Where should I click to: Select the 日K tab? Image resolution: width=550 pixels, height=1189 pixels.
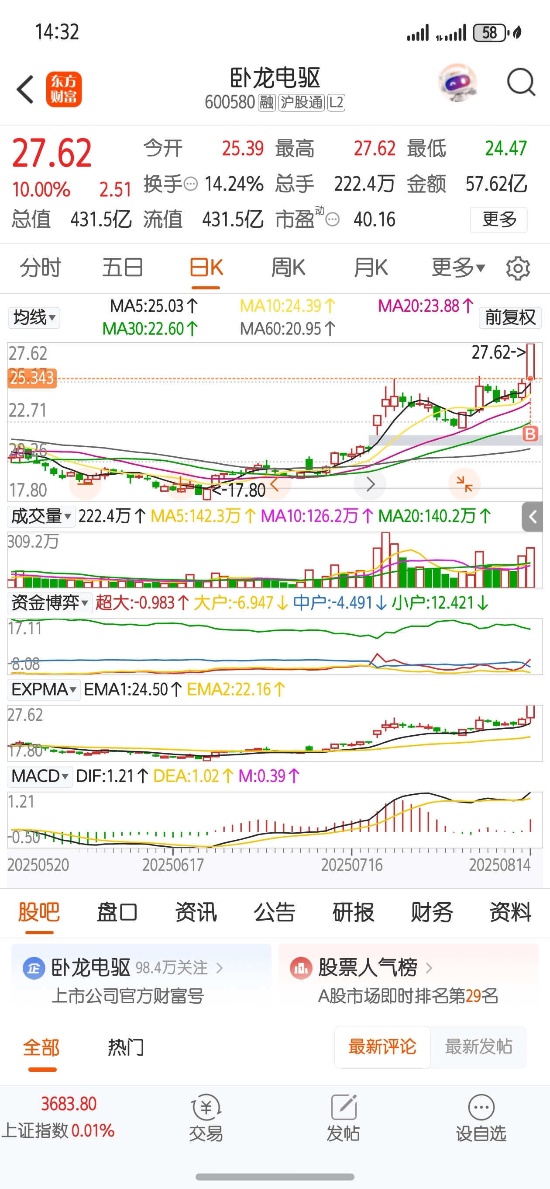(206, 268)
